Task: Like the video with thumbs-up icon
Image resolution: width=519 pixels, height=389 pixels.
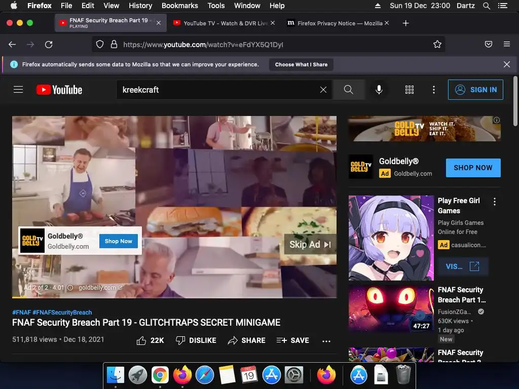Action: point(141,340)
